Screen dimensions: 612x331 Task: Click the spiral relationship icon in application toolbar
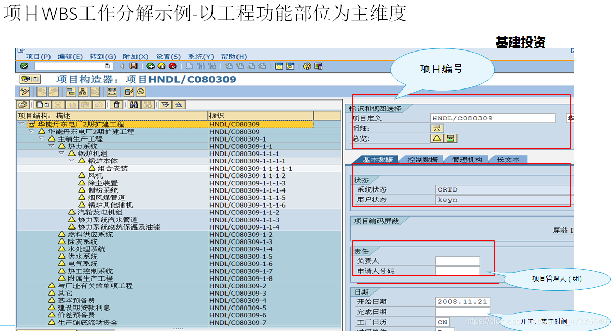[141, 92]
